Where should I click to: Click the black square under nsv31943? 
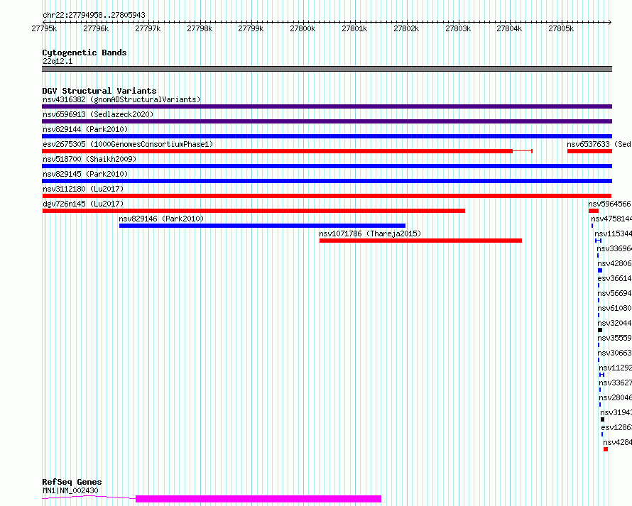pos(603,419)
